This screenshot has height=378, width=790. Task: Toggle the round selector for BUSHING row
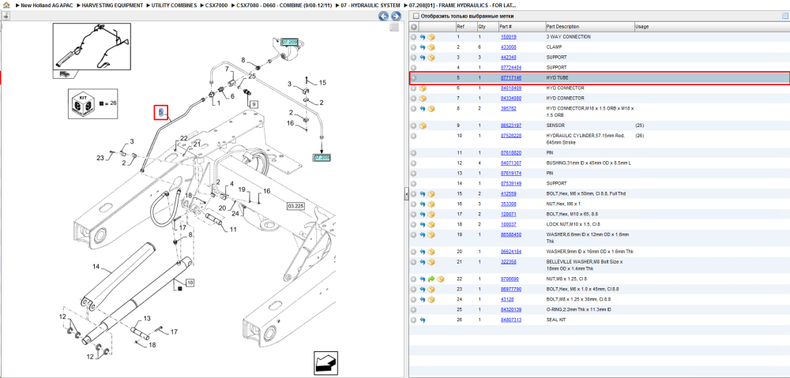click(x=413, y=163)
